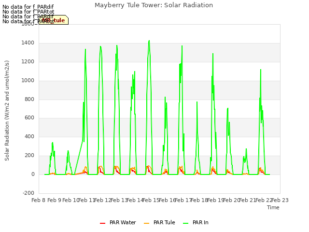Click the Feb 9 x-axis tick label
The image size is (309, 232).
coord(55,200)
